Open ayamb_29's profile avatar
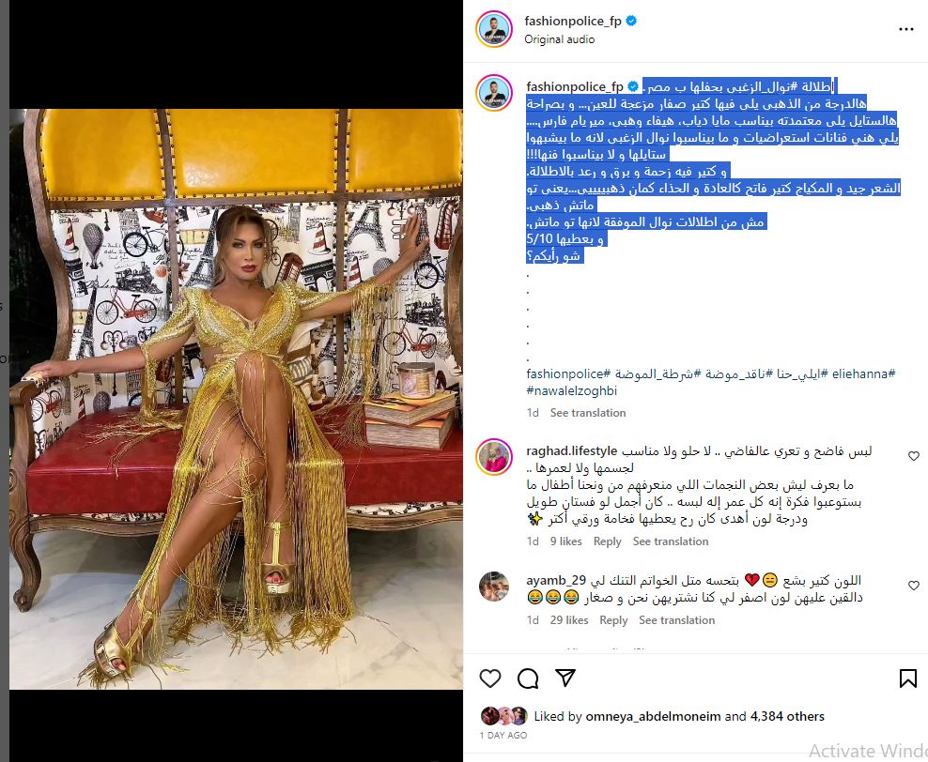928x762 pixels. [x=494, y=587]
